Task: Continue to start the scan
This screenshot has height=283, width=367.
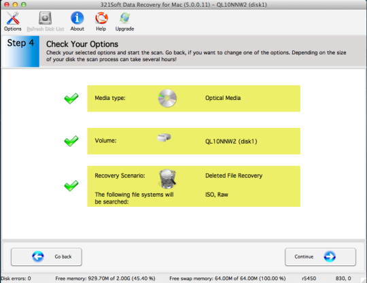Action: point(320,256)
